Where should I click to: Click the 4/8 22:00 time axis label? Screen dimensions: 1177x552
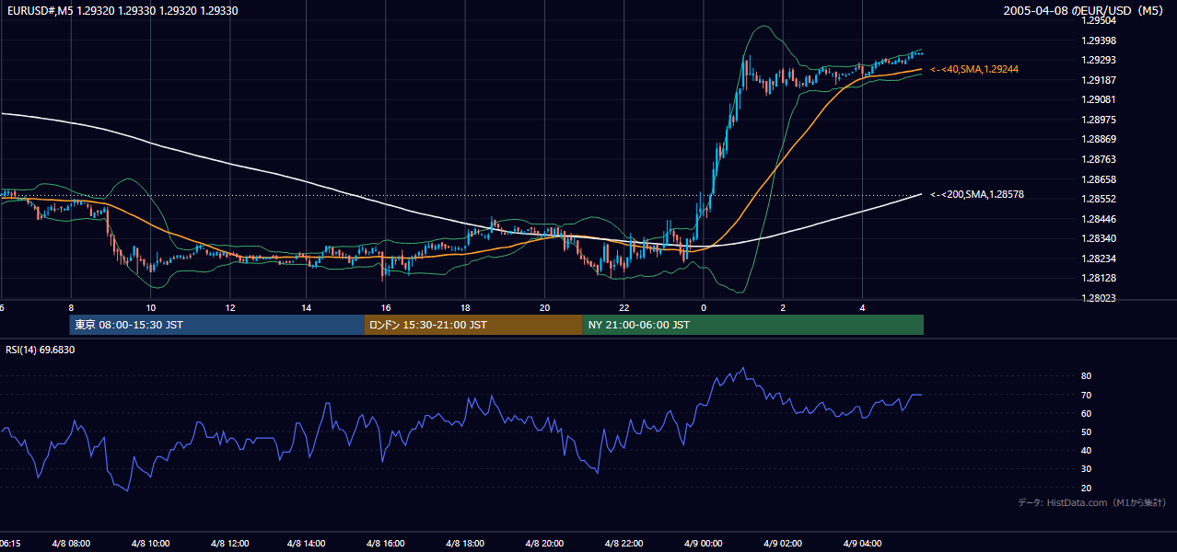623,543
